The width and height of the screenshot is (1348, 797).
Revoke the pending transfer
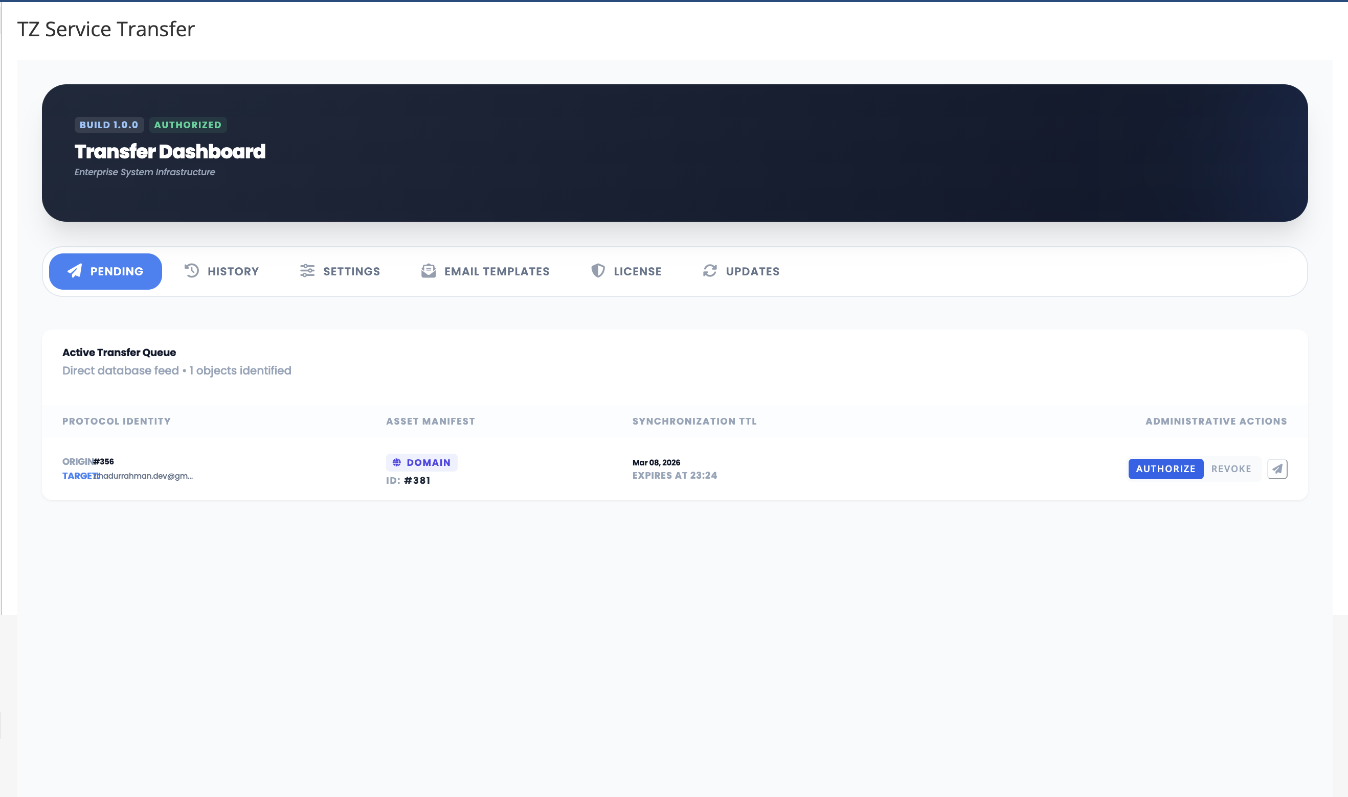(x=1231, y=469)
